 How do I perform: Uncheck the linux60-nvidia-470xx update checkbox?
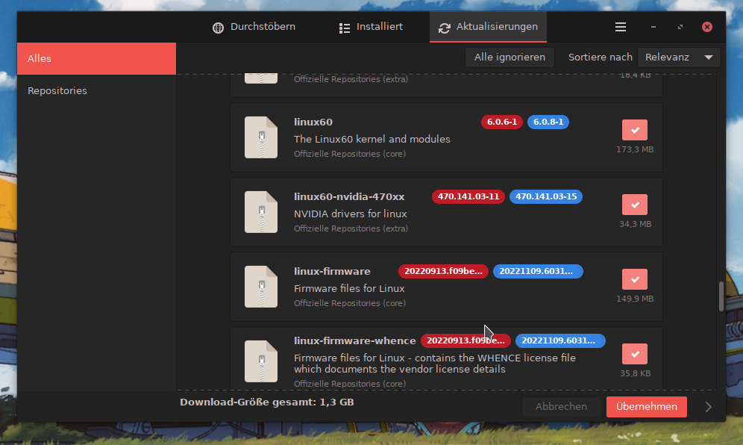tap(635, 205)
